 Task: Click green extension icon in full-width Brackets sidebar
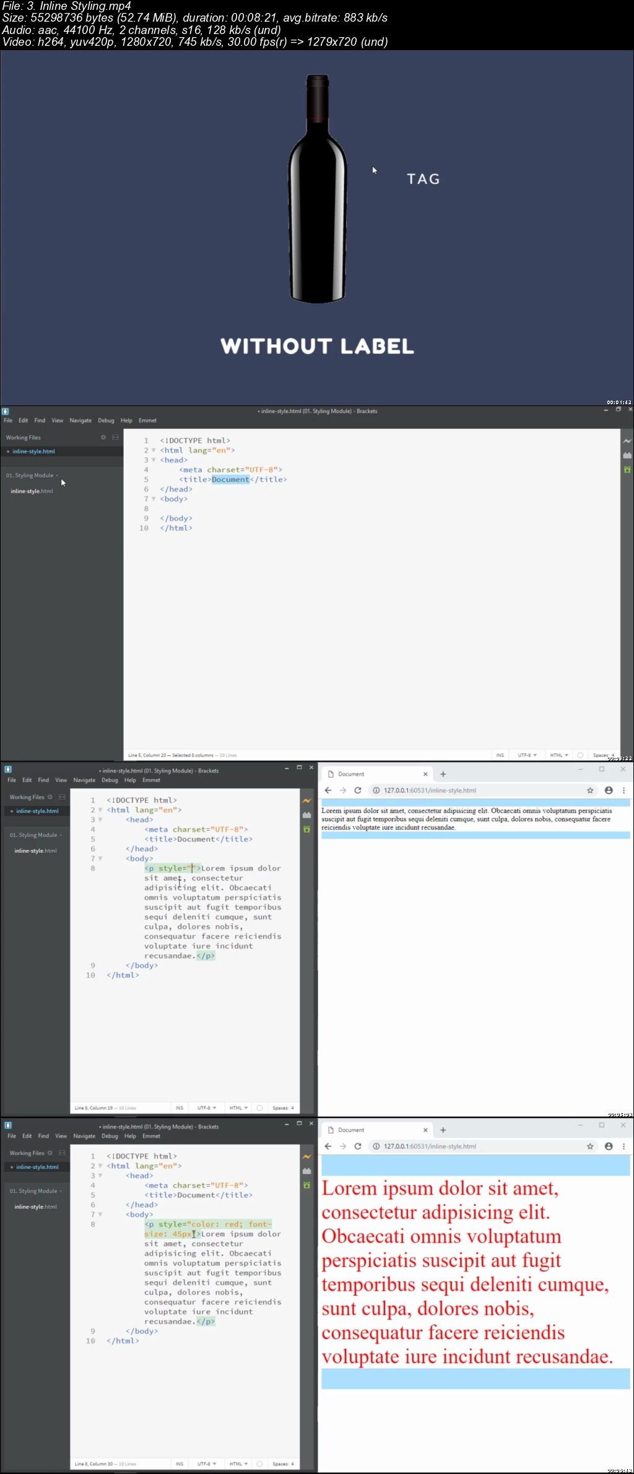click(x=627, y=470)
